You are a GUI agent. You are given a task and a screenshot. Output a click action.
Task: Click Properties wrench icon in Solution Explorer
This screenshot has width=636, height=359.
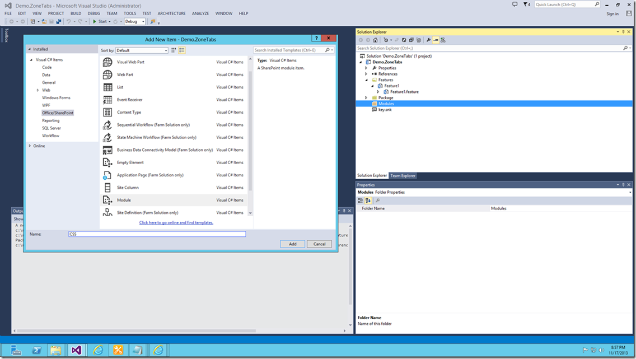(428, 40)
